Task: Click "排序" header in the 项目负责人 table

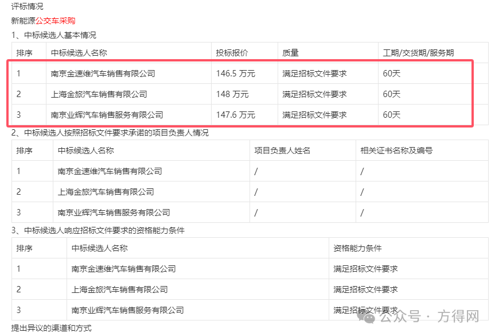Action: [24, 150]
